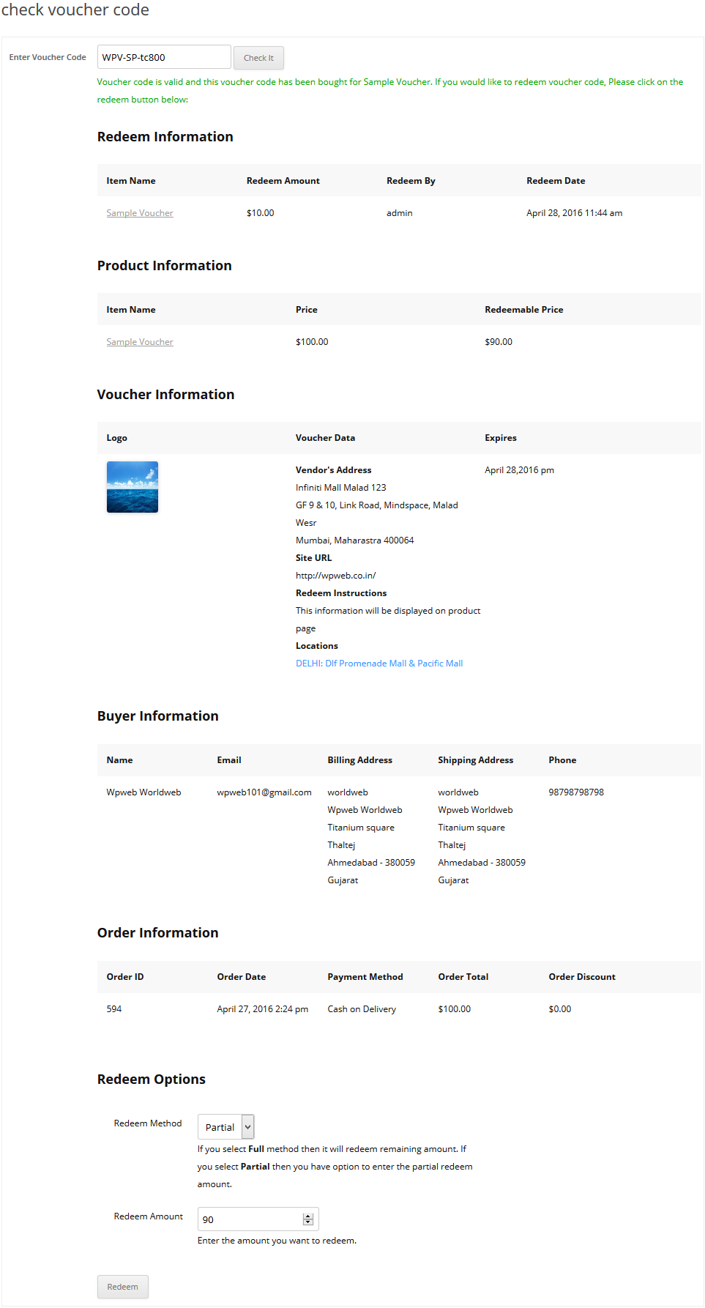Click the buyer email wpweb101@gmail.com

click(264, 792)
